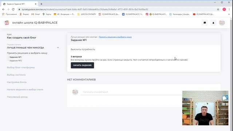Open a new browser tab with plus
The image size is (233, 131).
(41, 4)
